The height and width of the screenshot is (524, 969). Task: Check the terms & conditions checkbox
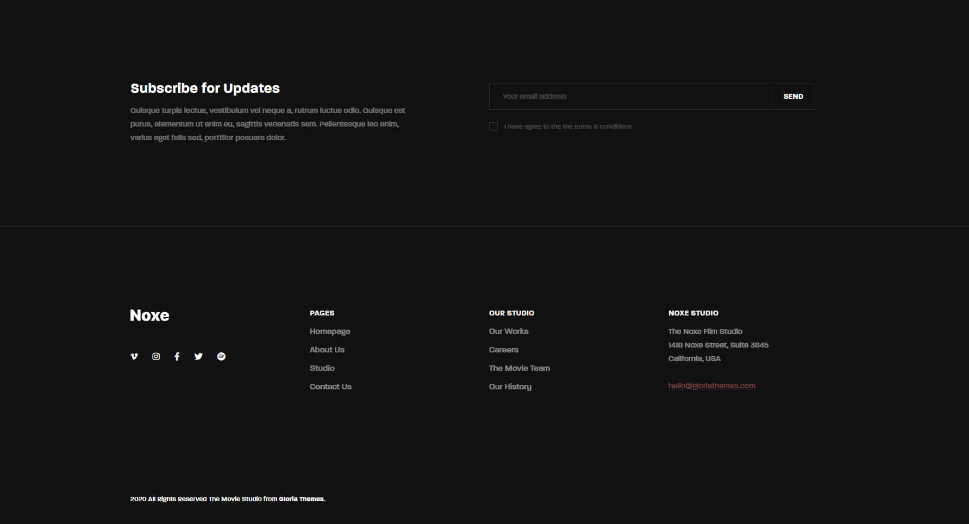point(493,127)
